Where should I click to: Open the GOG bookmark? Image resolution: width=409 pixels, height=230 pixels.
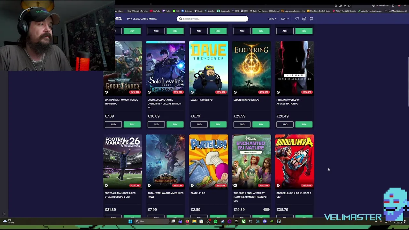pos(245,11)
